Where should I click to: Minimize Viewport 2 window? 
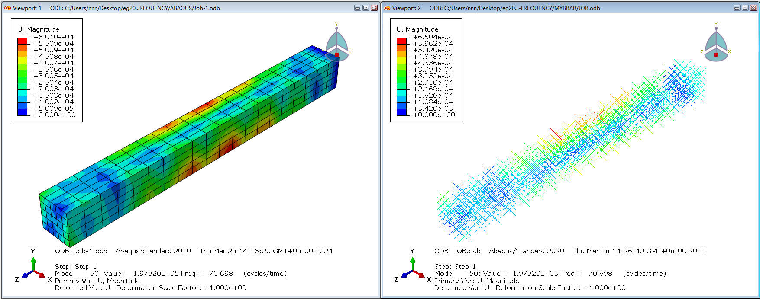coord(737,8)
